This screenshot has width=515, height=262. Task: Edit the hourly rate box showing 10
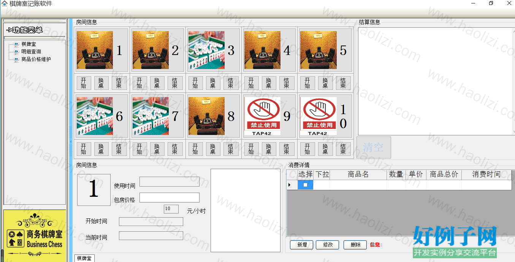tap(171, 209)
